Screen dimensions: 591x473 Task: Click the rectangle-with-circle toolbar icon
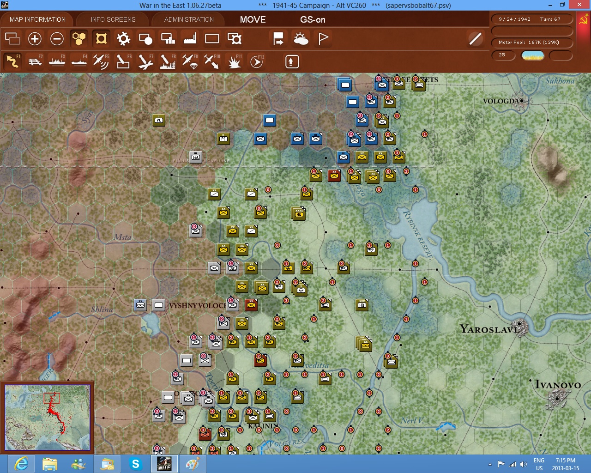coord(145,38)
